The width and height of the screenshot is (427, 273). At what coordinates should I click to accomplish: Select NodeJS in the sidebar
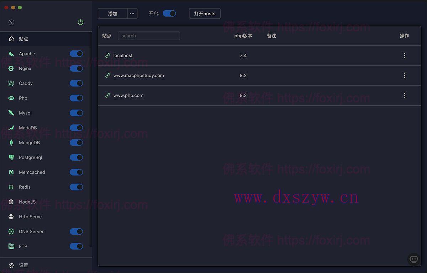pyautogui.click(x=27, y=202)
